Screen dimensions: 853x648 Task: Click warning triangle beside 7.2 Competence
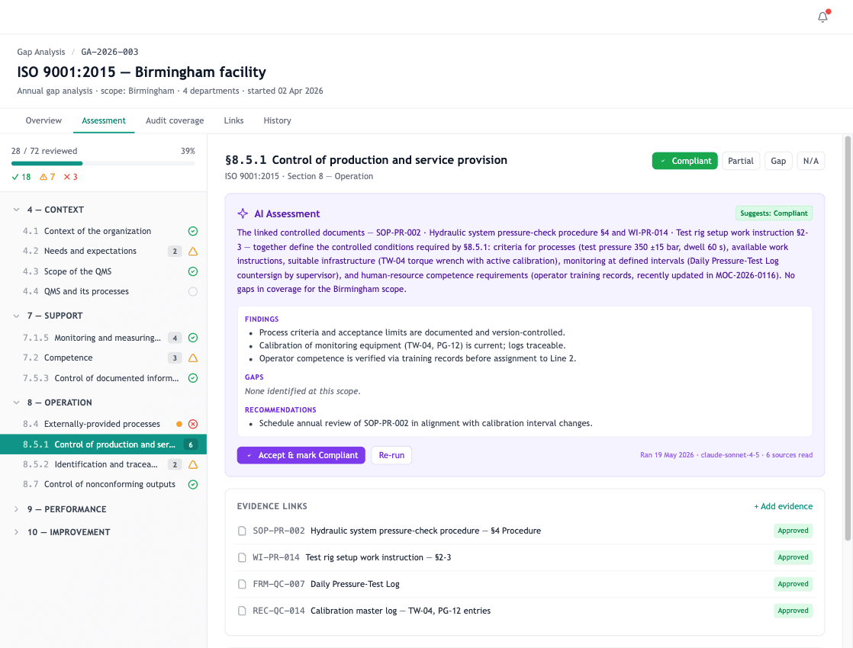tap(192, 358)
